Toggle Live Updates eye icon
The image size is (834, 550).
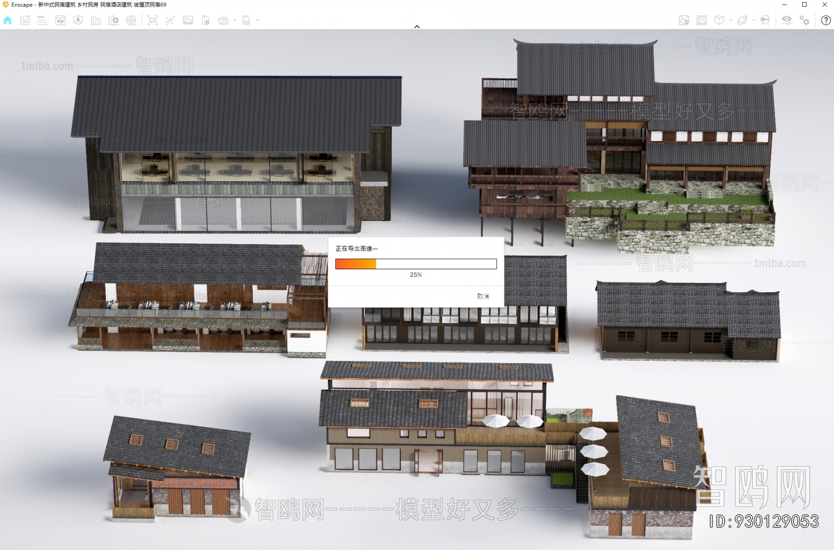60,21
